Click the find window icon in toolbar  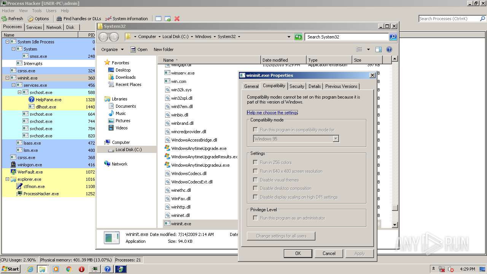tap(158, 19)
